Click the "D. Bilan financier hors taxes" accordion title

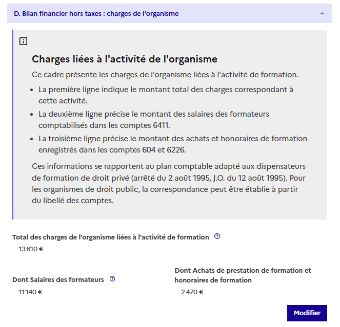pyautogui.click(x=96, y=14)
